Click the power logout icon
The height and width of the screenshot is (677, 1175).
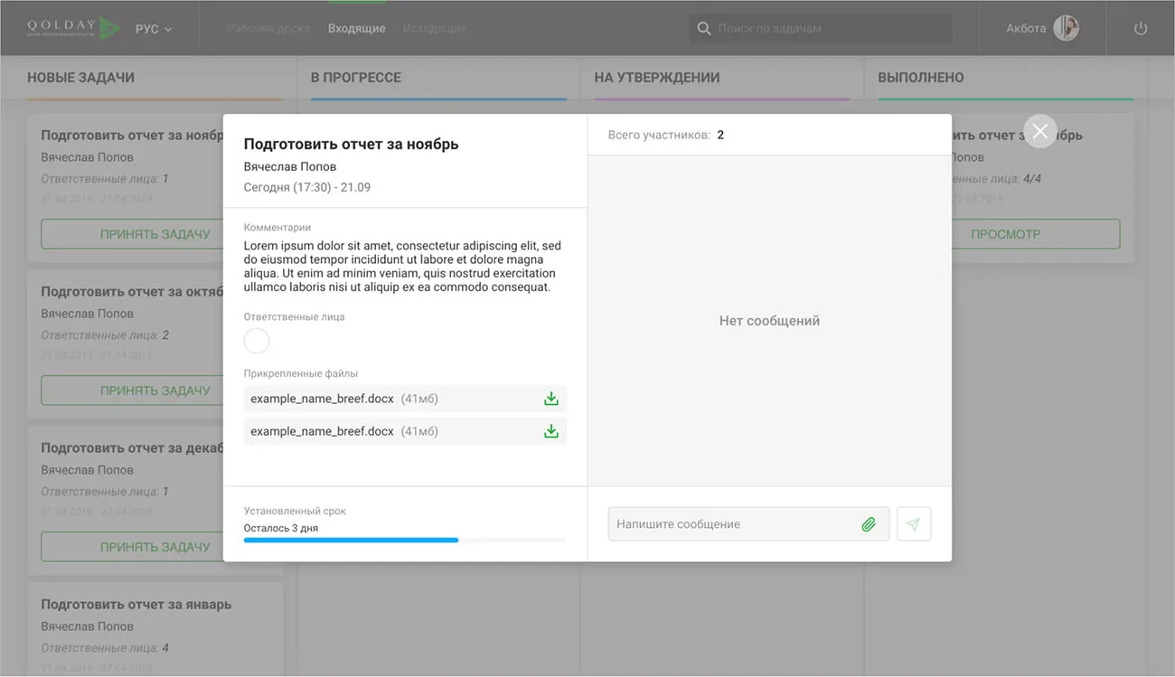[1141, 29]
